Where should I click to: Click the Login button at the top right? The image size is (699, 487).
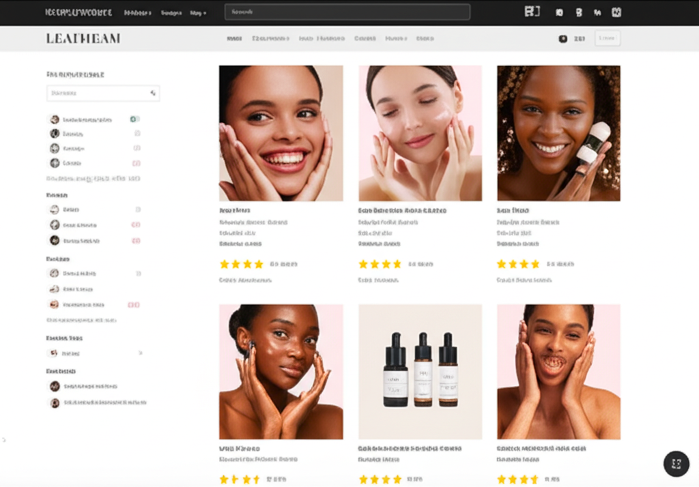click(x=608, y=38)
